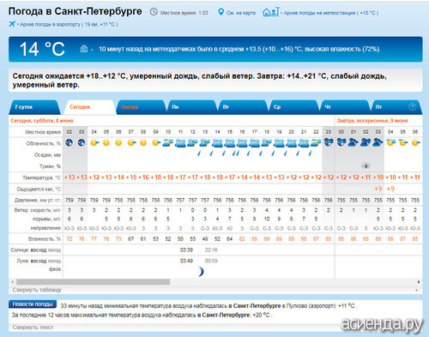Screen dimensions: 429x337
Task: Click the sensor icon in the blue banner
Action: point(84,49)
